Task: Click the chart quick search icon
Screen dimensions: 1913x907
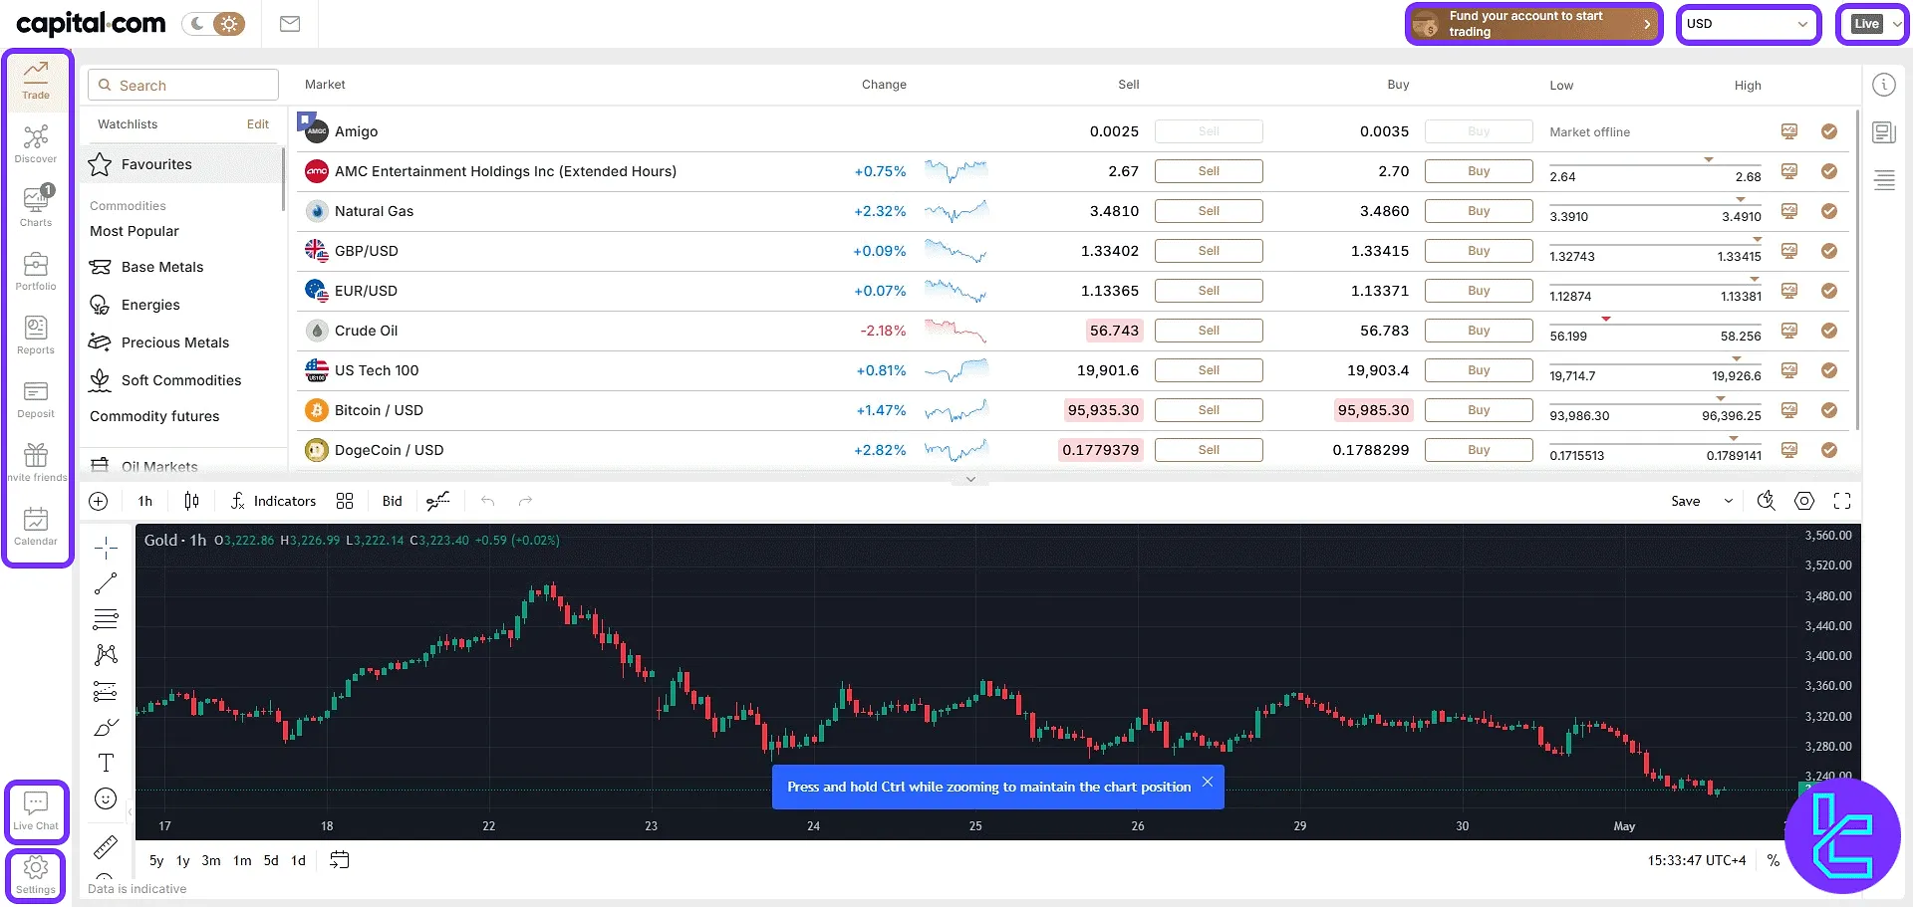Action: pyautogui.click(x=1767, y=501)
